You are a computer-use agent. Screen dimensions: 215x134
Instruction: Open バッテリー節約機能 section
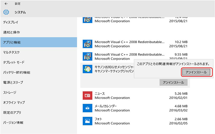coord(17,73)
